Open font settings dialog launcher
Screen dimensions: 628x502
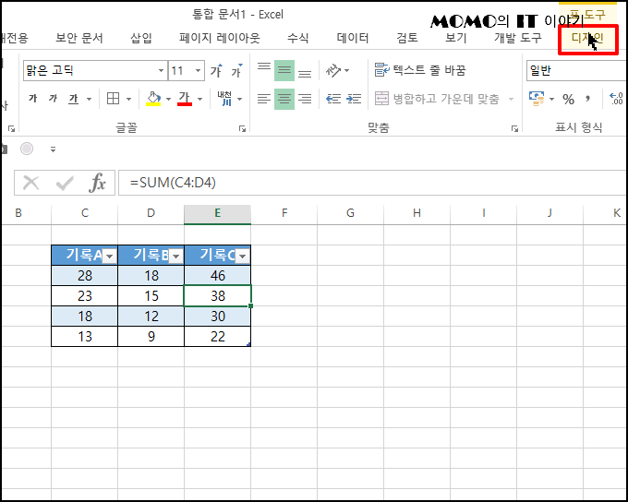[x=242, y=128]
